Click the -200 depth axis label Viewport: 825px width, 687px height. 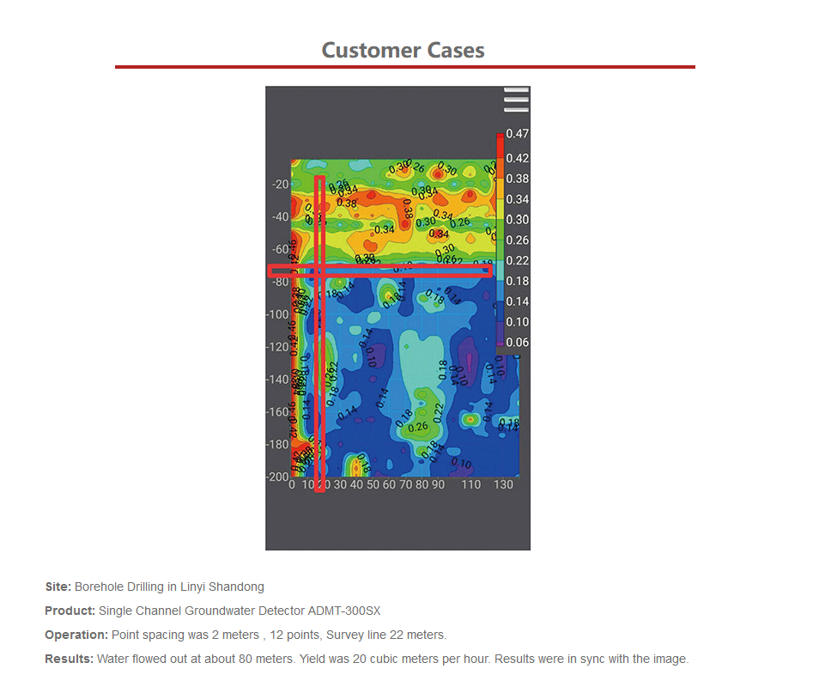coord(278,477)
